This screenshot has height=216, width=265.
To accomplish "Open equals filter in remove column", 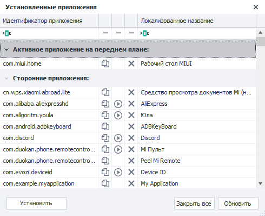I will point(131,34).
